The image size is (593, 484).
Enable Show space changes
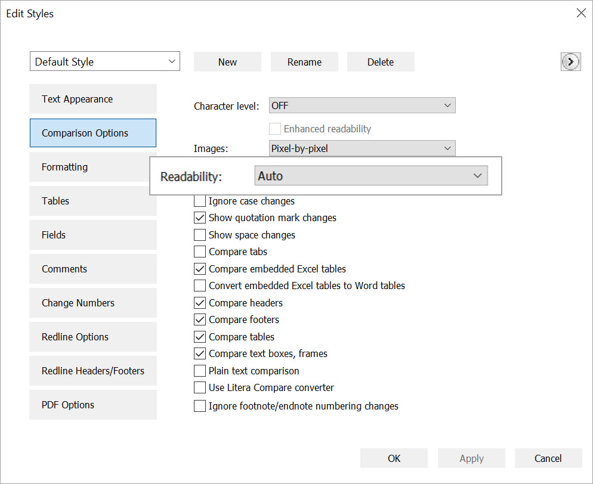[x=200, y=235]
